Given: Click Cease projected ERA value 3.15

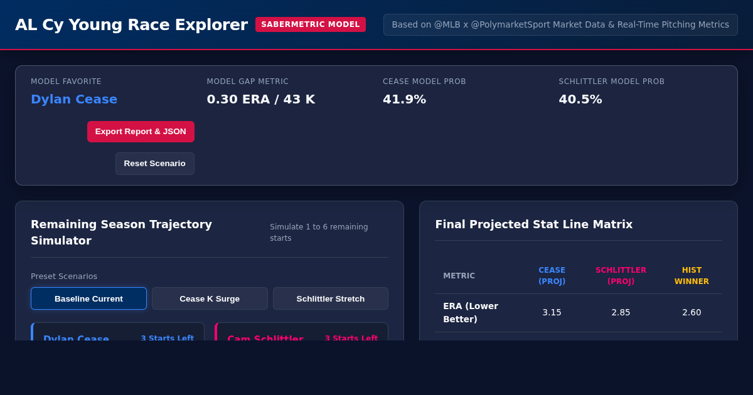Looking at the screenshot, I should click(552, 312).
